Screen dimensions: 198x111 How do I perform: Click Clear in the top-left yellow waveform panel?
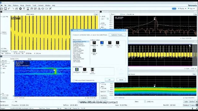96,14
